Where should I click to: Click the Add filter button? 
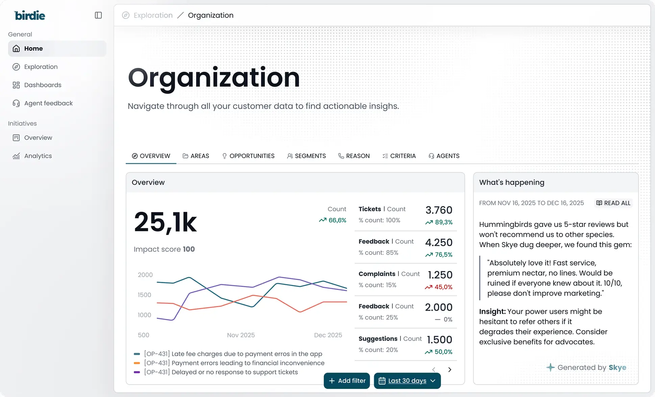pyautogui.click(x=347, y=381)
